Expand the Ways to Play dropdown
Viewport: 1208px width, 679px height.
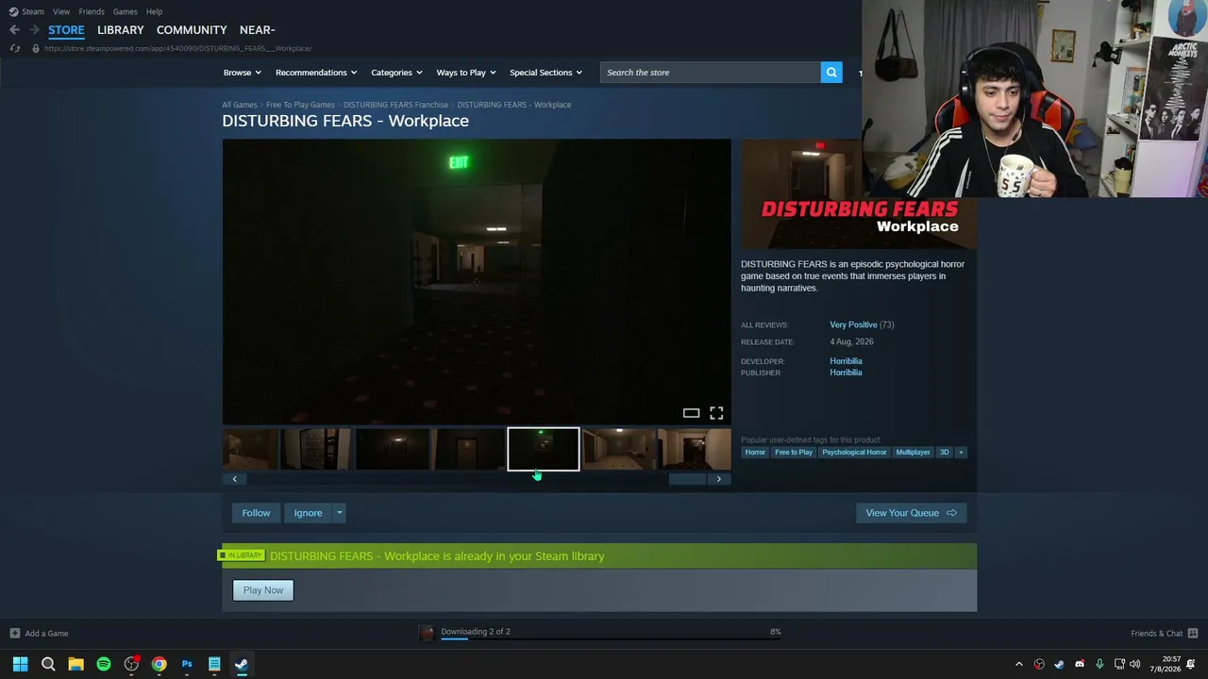(466, 73)
